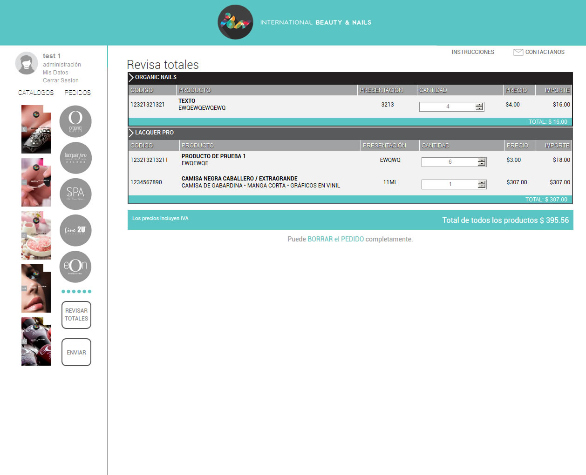Click the envelope icon beside Contactanos

[x=518, y=53]
